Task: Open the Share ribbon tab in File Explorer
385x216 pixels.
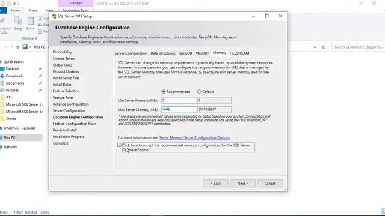Action: pos(32,10)
